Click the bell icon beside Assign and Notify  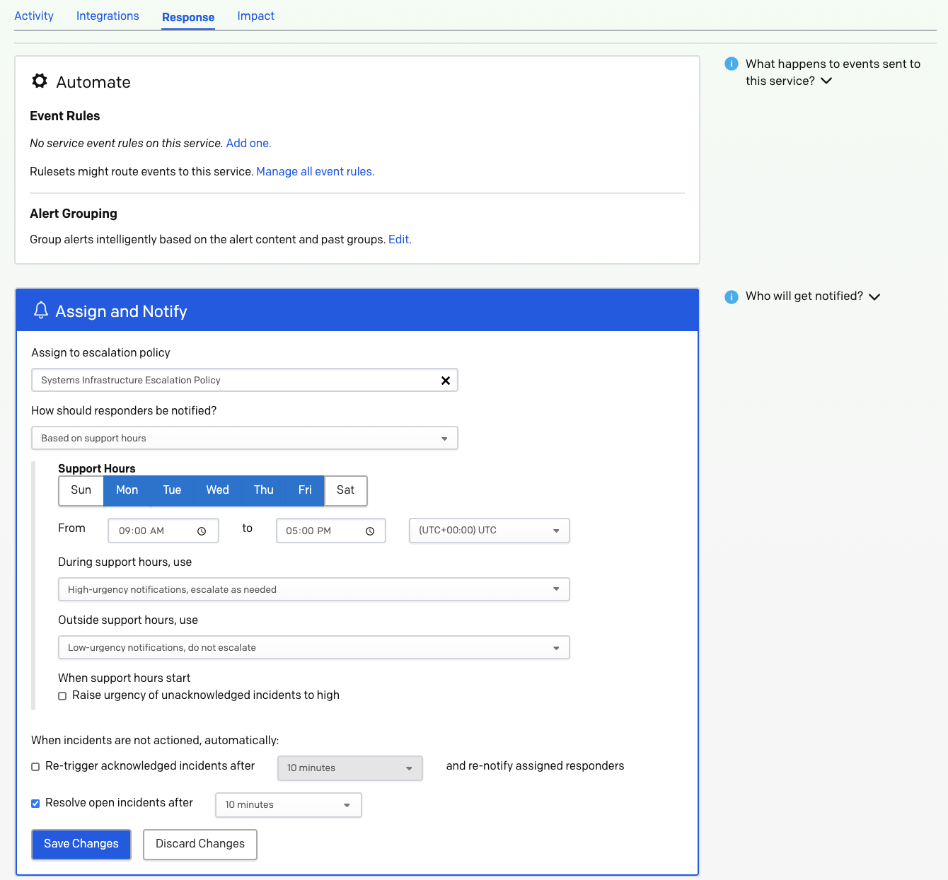tap(41, 311)
